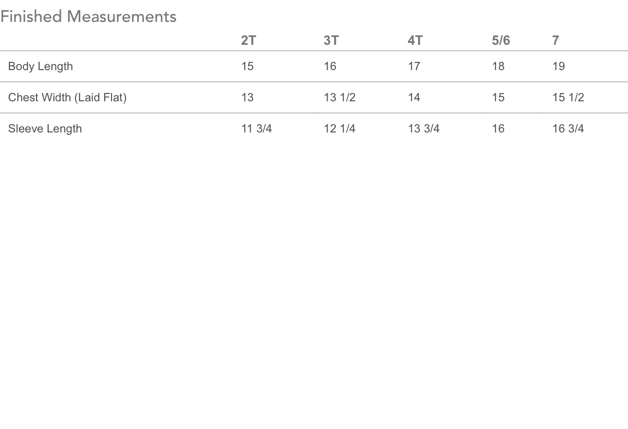This screenshot has height=429, width=628.
Task: Select the 5/6 size column header
Action: tap(501, 40)
